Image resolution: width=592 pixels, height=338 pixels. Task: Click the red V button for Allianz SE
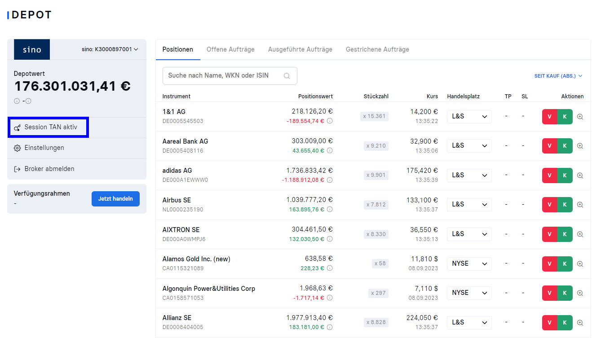point(550,323)
